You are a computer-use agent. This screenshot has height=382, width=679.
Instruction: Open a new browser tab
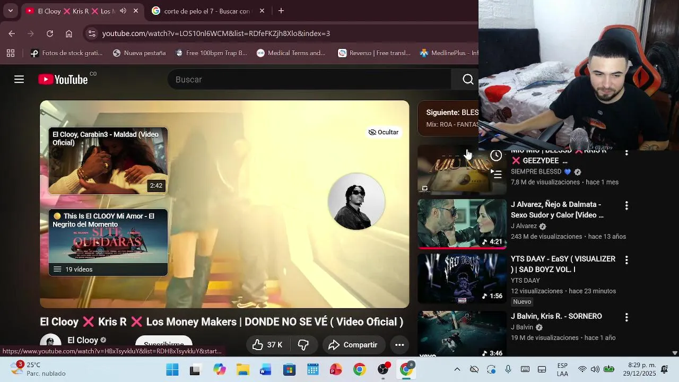(281, 11)
